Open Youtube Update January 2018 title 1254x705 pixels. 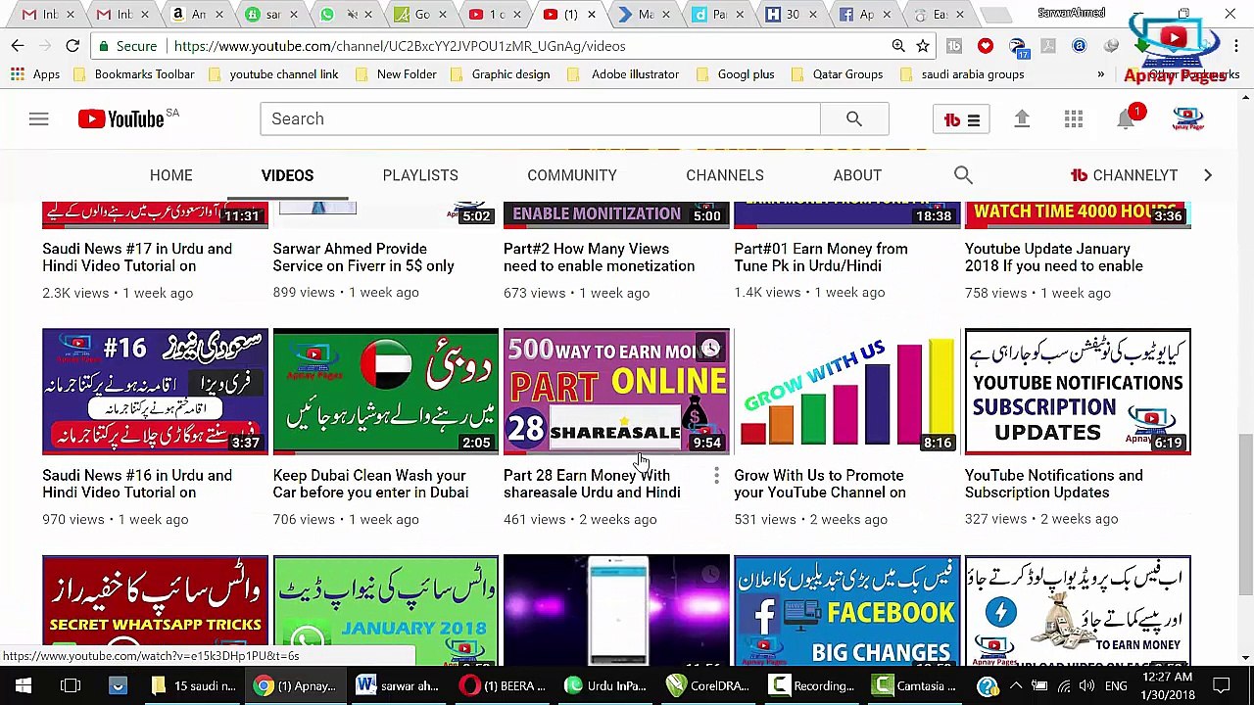pos(1053,258)
